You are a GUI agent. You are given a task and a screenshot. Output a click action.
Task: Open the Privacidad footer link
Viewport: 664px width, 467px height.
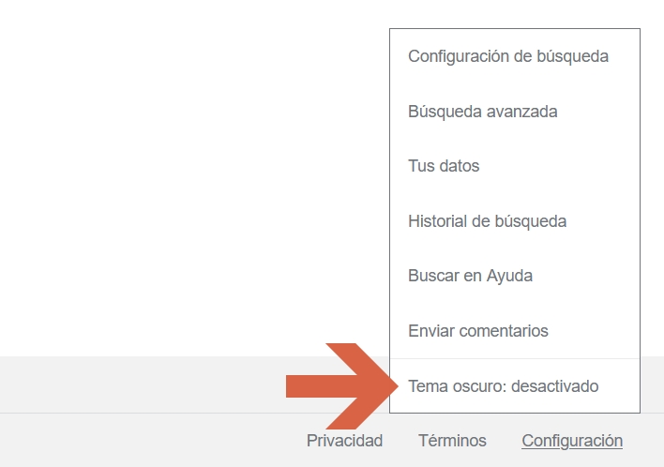pos(344,441)
